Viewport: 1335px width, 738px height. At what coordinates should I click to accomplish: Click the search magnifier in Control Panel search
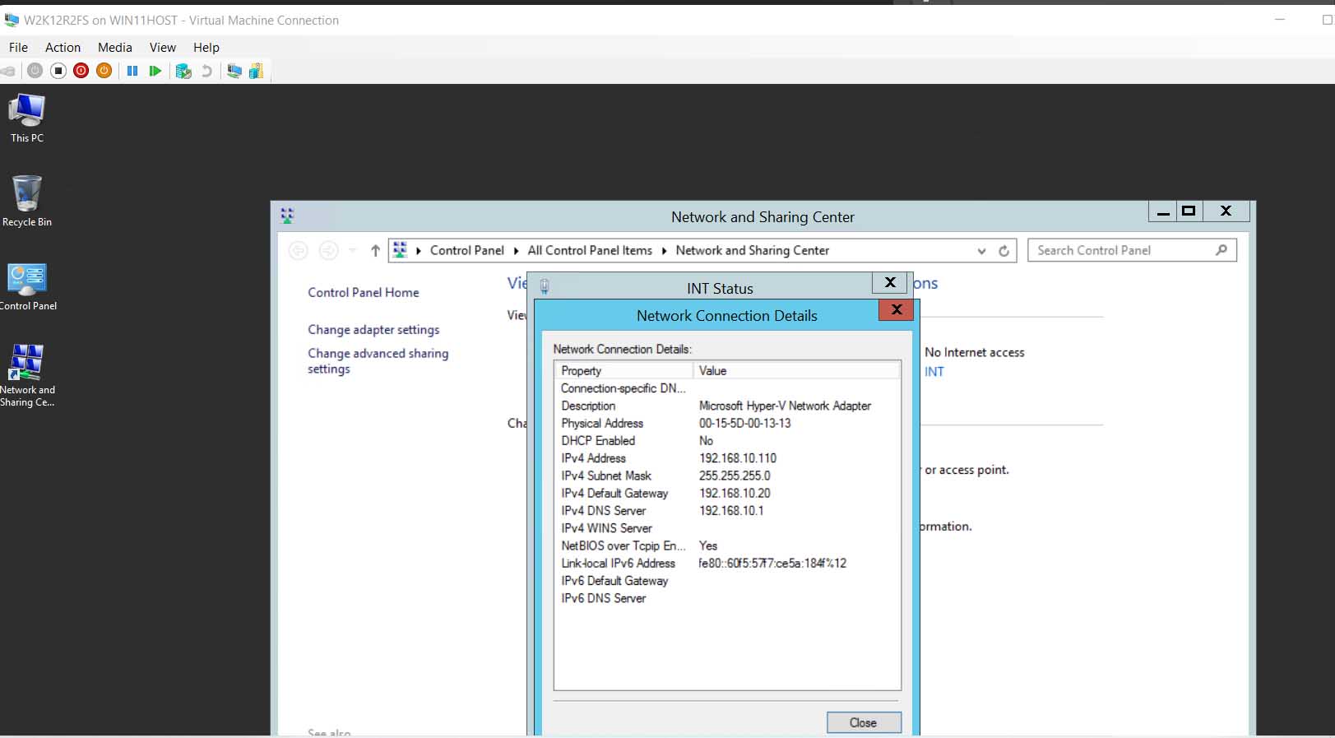tap(1221, 250)
